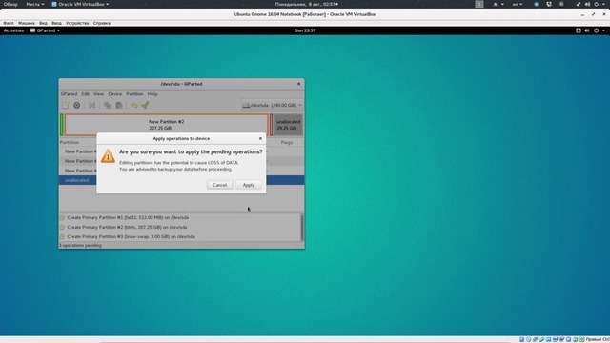Click the Partition column header

click(x=70, y=142)
